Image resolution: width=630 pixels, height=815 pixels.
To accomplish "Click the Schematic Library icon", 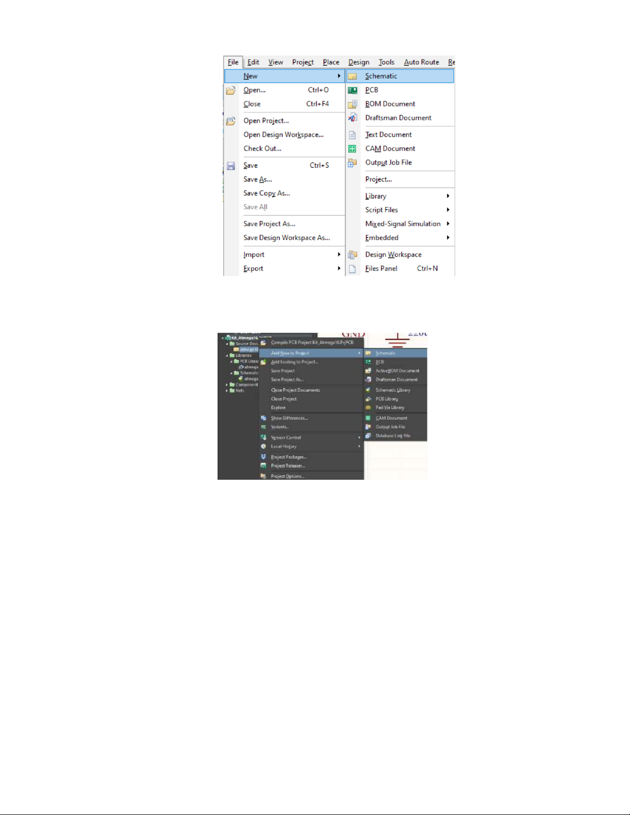I will point(368,390).
